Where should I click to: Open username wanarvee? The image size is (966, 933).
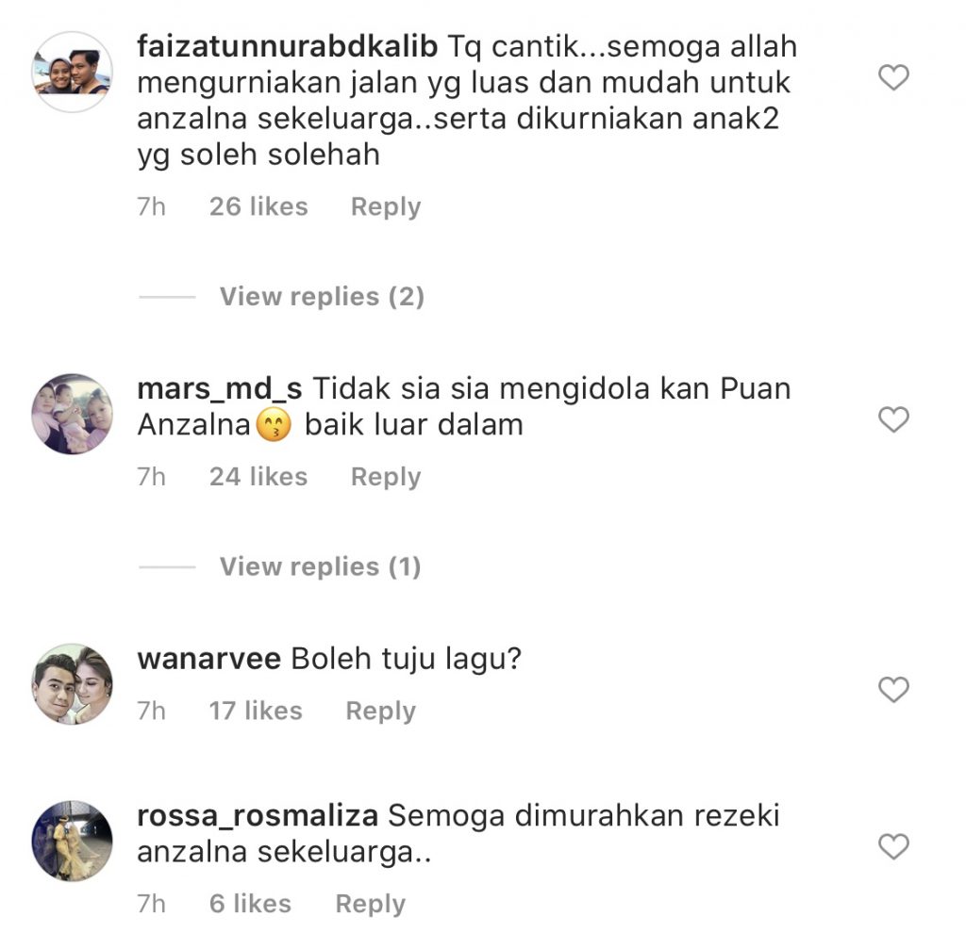(x=208, y=659)
